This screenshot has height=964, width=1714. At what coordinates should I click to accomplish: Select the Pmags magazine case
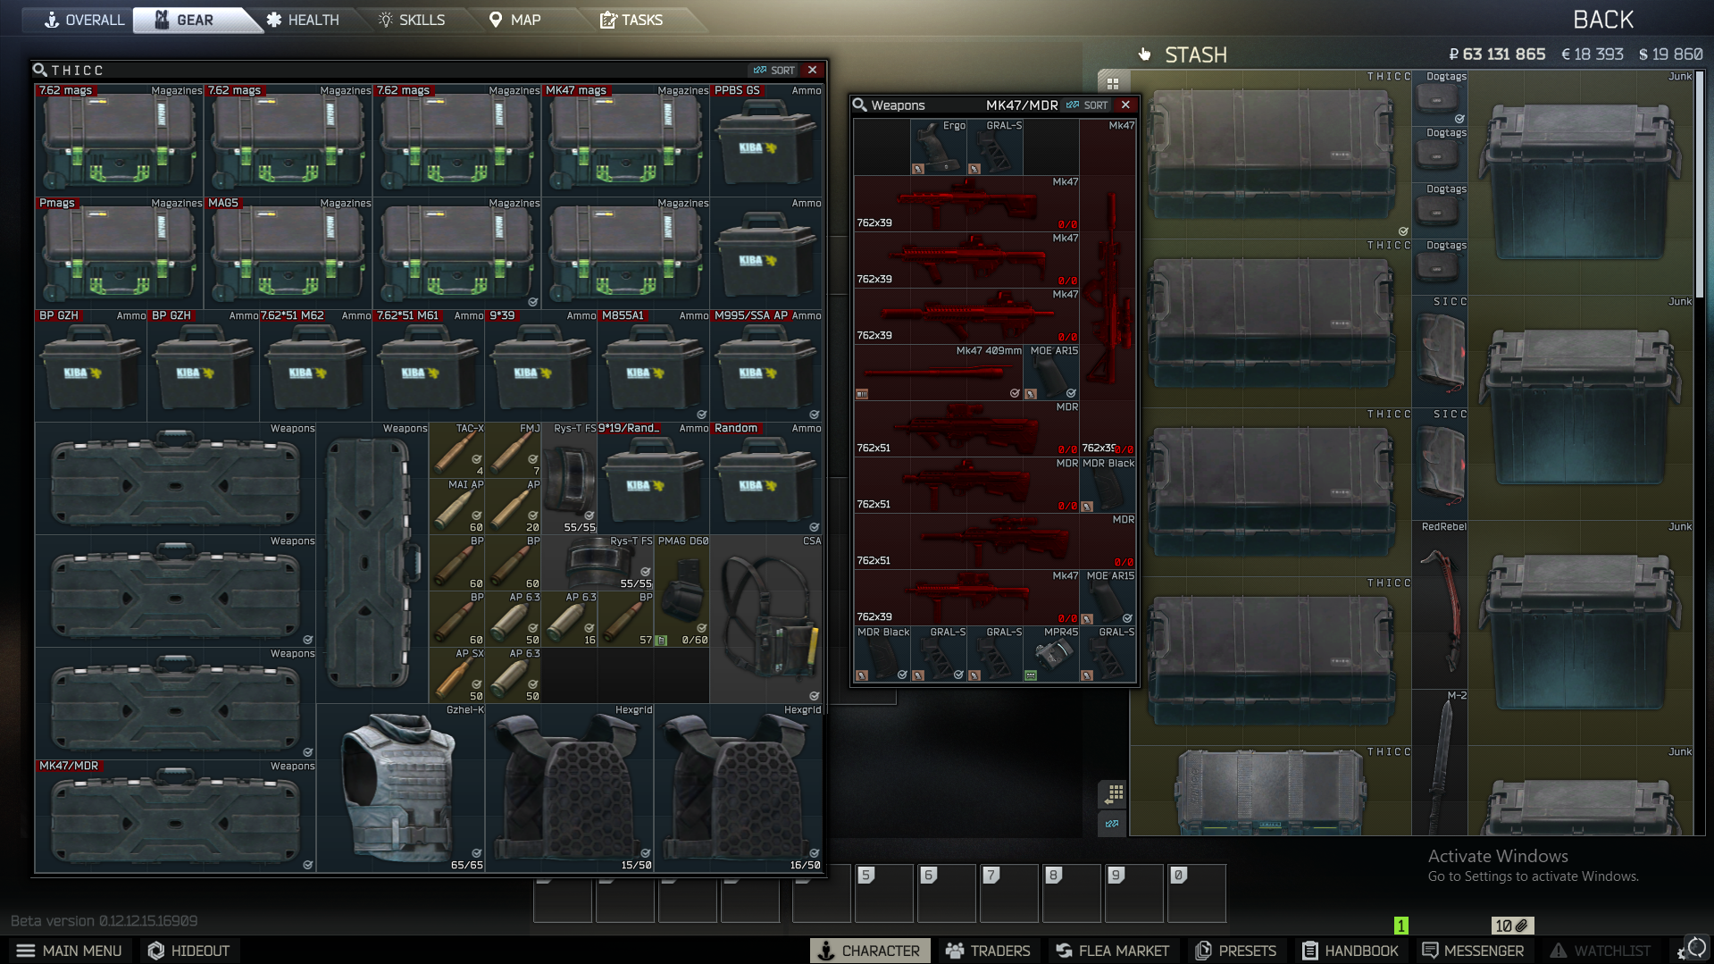[120, 254]
